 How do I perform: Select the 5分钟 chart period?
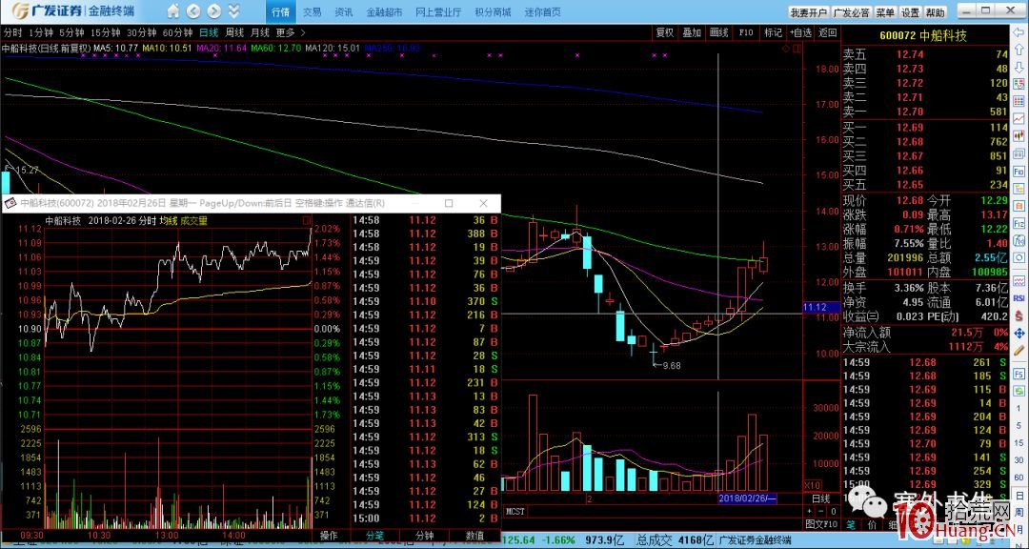click(x=71, y=32)
